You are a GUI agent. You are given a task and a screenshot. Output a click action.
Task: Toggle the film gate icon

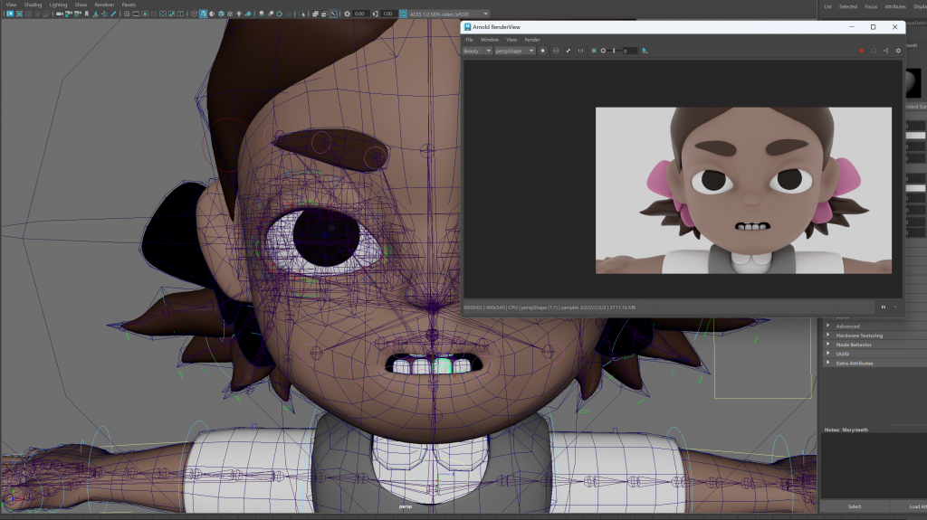point(136,14)
